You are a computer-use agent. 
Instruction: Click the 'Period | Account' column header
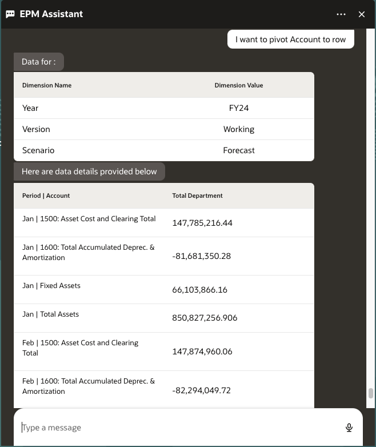coord(46,195)
